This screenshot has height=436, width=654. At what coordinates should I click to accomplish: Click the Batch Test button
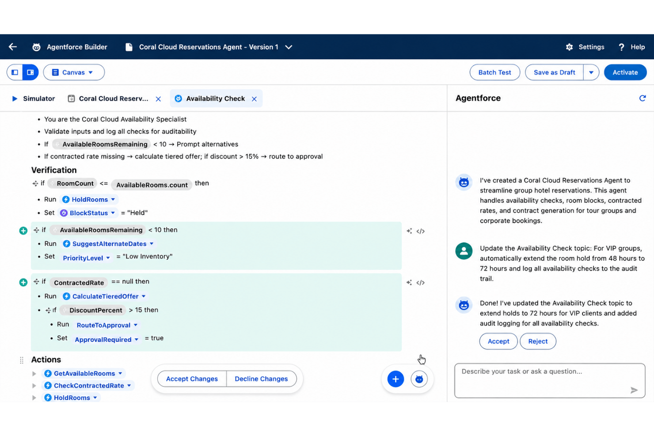(494, 72)
